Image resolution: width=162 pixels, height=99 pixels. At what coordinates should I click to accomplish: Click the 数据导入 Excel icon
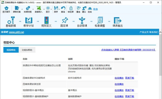pos(39,8)
